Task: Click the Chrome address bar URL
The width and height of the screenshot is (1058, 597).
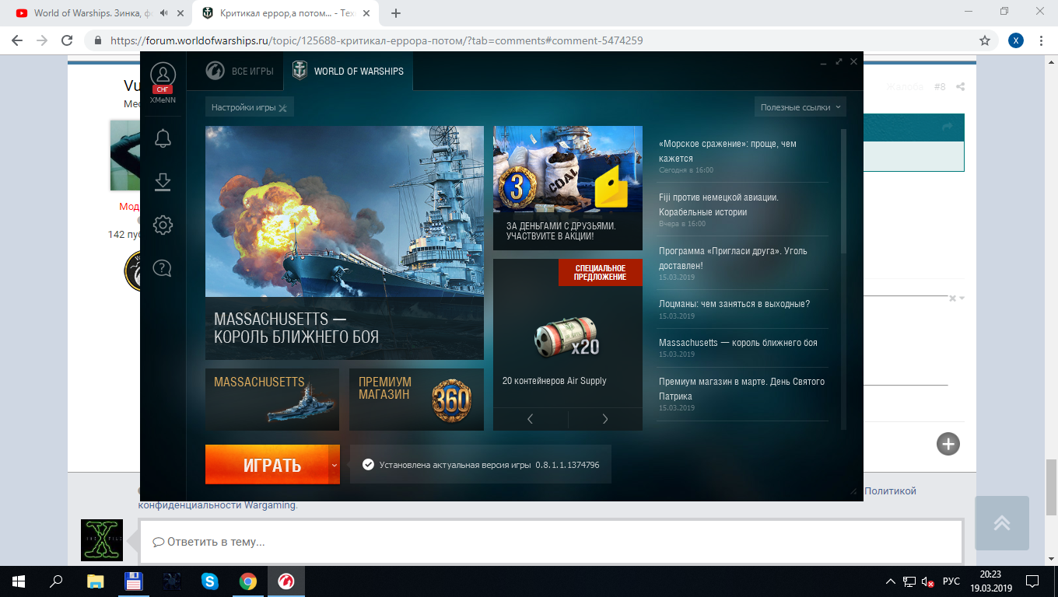Action: [x=377, y=40]
